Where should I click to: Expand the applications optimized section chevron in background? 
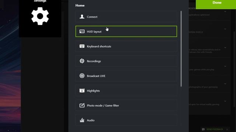point(225,12)
